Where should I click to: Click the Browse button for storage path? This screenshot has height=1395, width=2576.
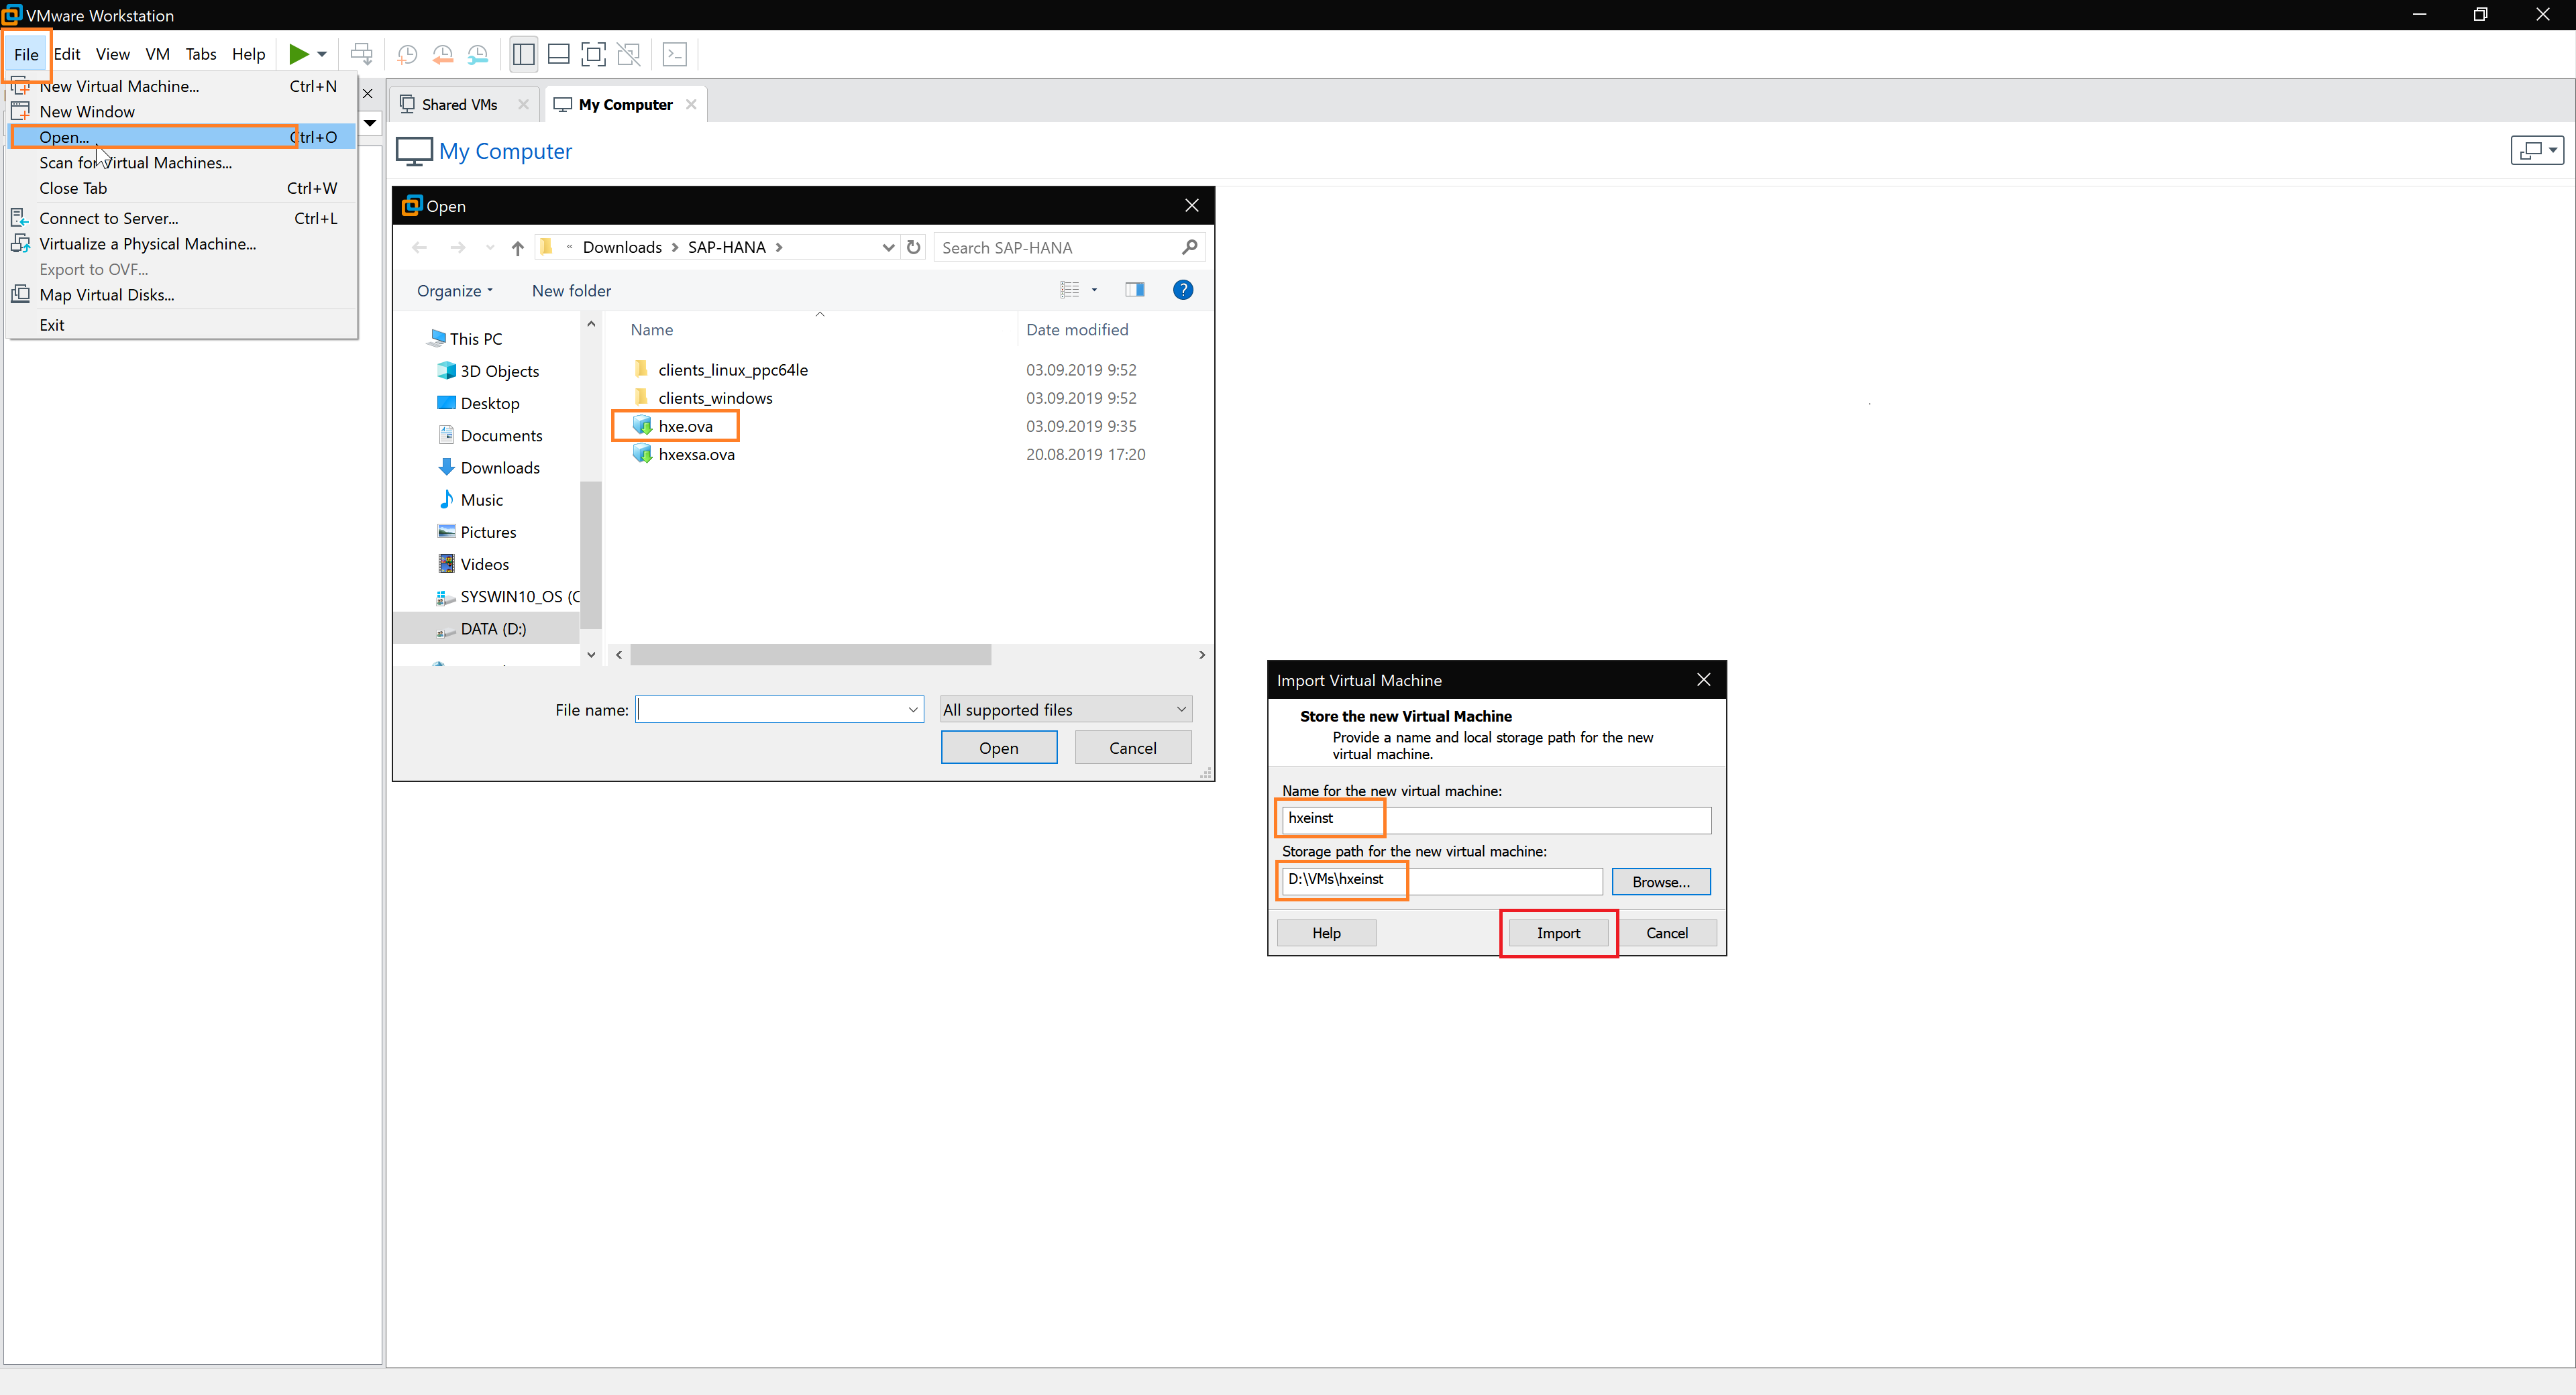[1660, 882]
